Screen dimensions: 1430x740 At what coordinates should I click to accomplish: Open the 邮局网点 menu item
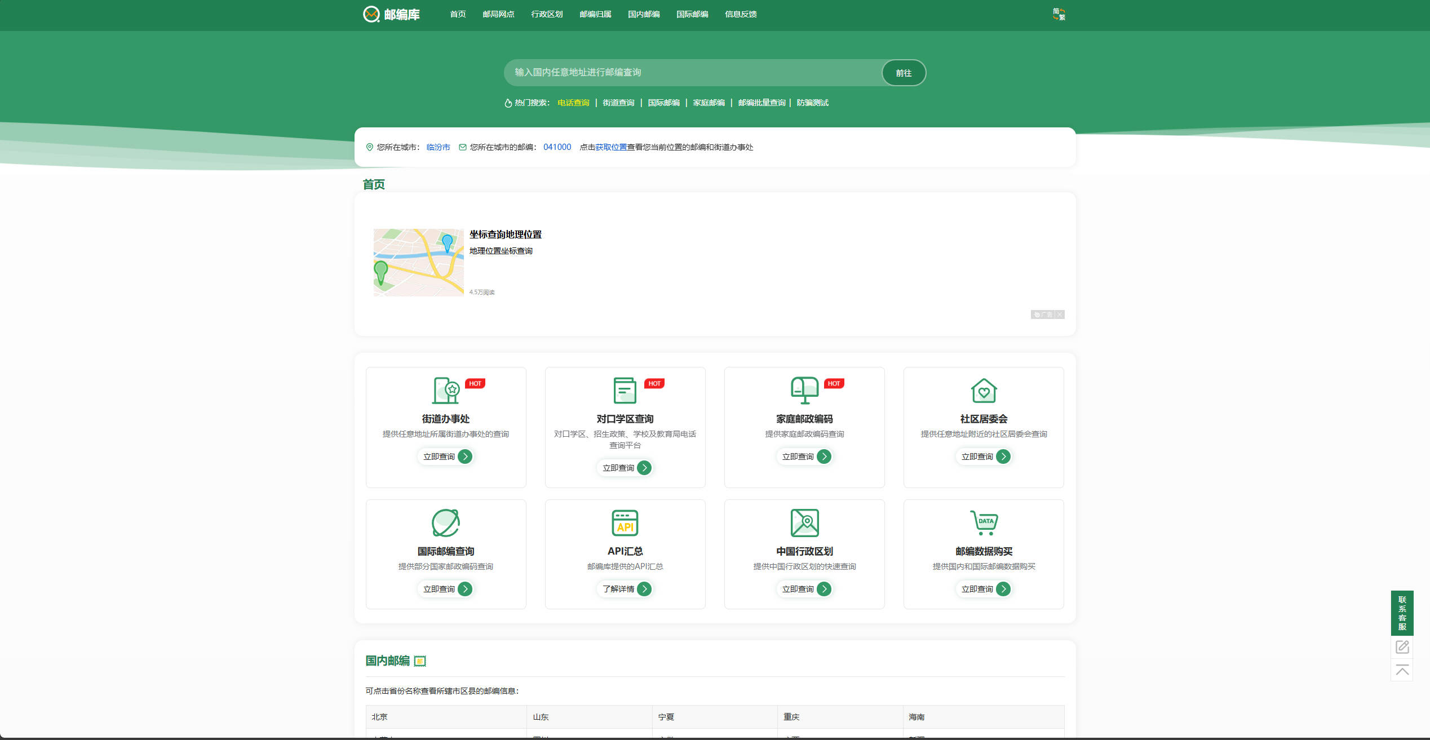pos(498,14)
